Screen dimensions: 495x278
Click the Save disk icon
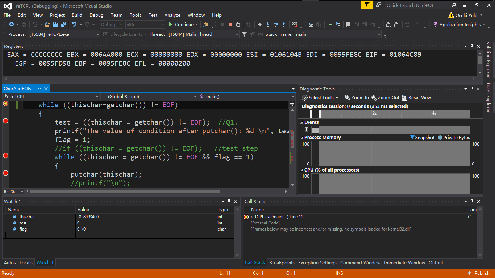click(55, 25)
